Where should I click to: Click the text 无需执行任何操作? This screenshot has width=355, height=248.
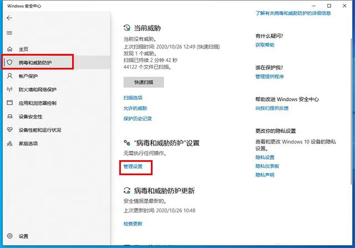coord(145,153)
